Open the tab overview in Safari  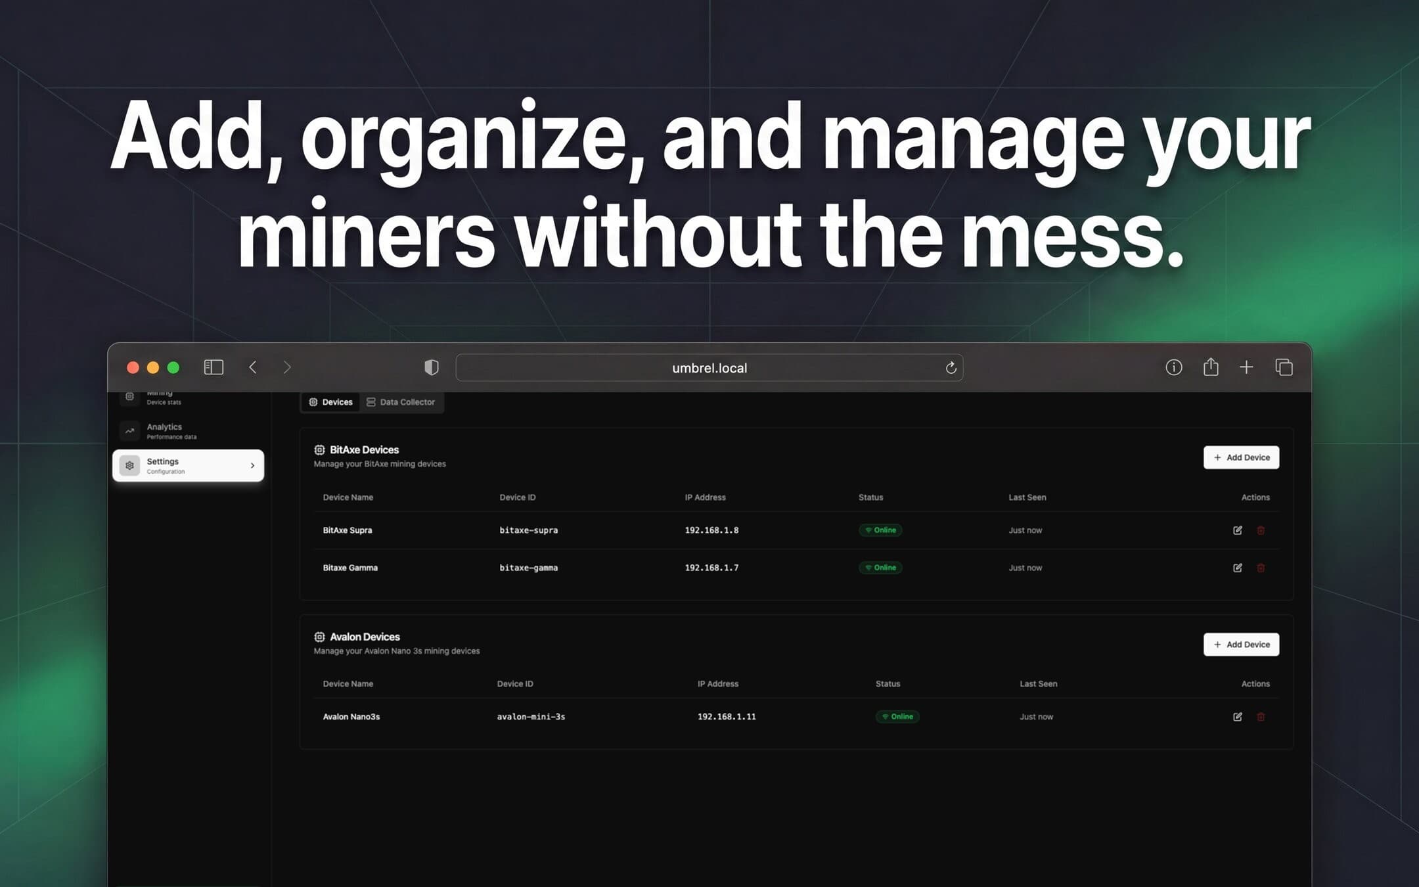coord(1284,367)
